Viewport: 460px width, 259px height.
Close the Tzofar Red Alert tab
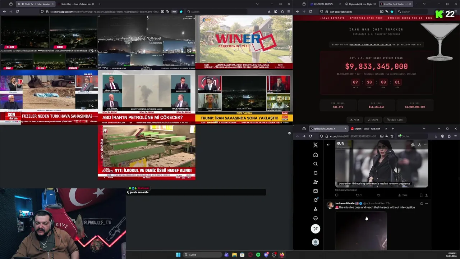386,128
